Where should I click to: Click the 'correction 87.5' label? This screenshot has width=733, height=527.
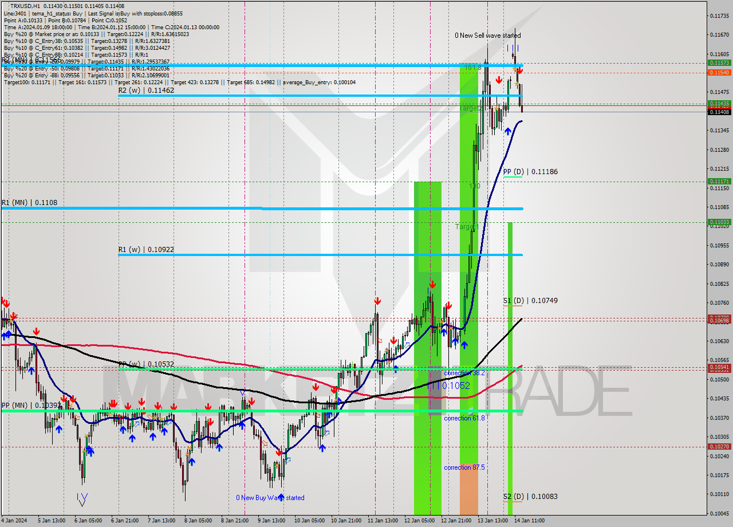(x=464, y=467)
